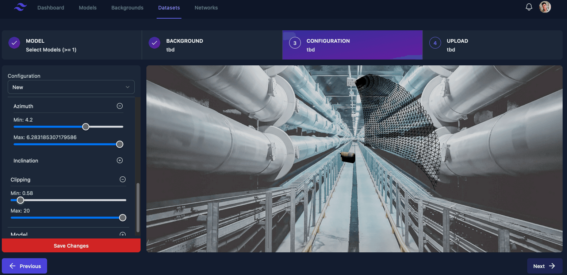567x275 pixels.
Task: Click the Previous button
Action: (x=24, y=266)
